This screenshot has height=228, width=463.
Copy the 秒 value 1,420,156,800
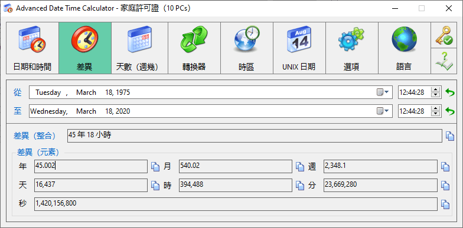[x=445, y=204]
